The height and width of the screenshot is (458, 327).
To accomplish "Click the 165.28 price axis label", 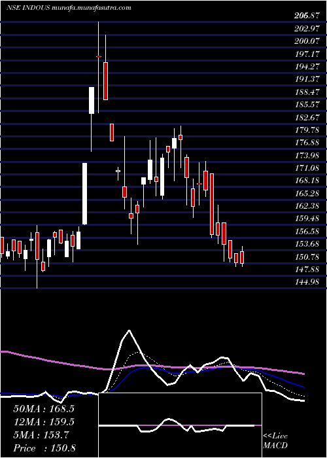I will coord(307,194).
